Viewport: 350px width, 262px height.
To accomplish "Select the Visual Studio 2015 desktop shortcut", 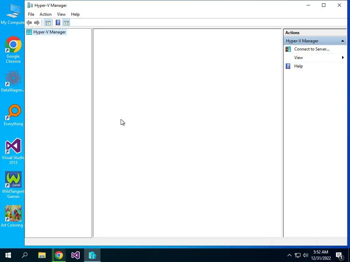I will tap(13, 151).
